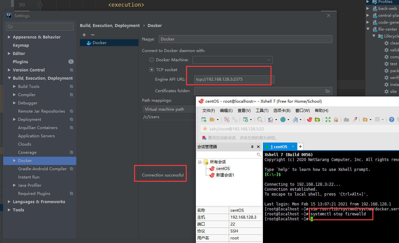The height and width of the screenshot is (243, 399).
Task: Select centOS session in session manager tree
Action: 223,169
